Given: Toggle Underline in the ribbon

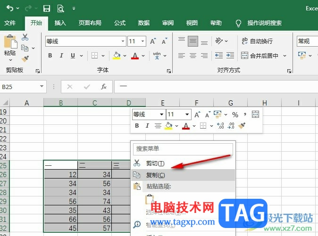Looking at the screenshot, I should [73, 56].
